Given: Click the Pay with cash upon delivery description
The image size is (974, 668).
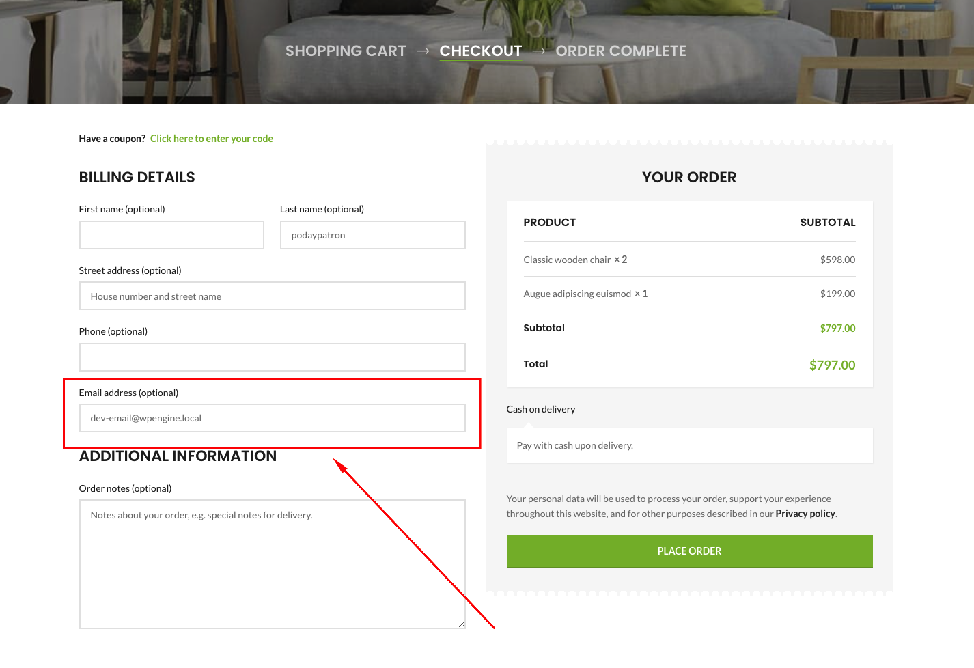Looking at the screenshot, I should tap(574, 445).
